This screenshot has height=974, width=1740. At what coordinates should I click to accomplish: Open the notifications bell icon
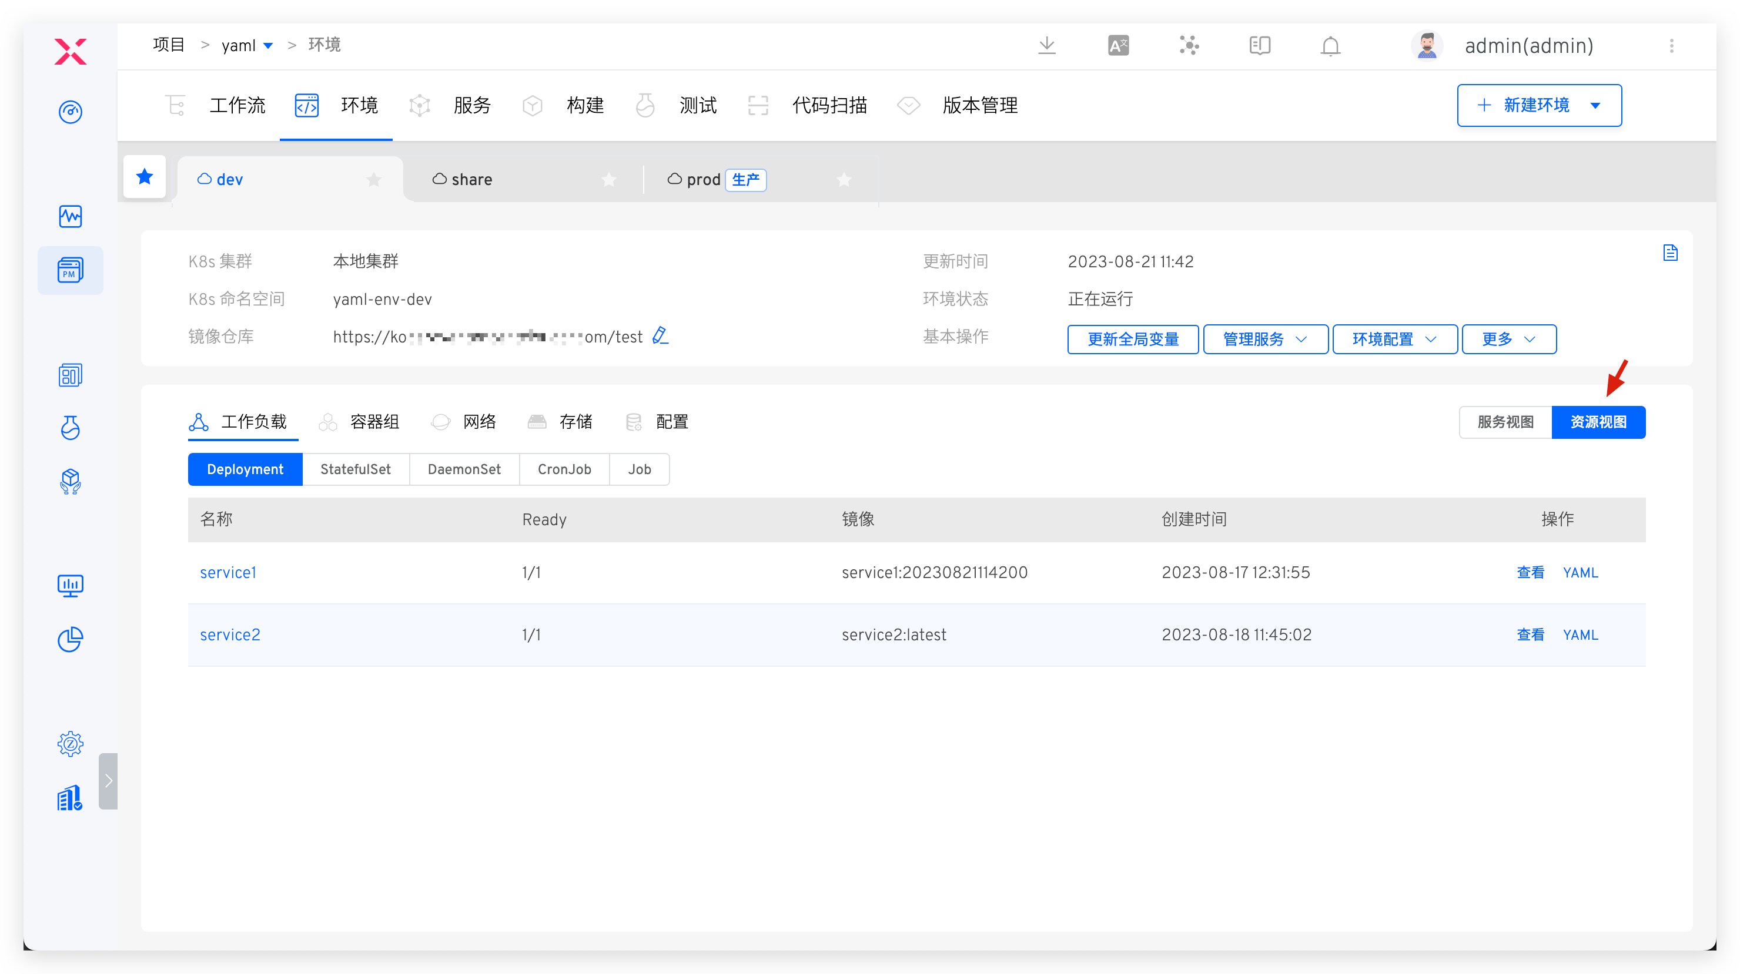coord(1329,45)
